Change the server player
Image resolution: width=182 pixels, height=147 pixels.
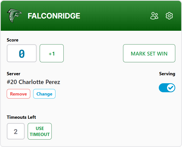(44, 94)
